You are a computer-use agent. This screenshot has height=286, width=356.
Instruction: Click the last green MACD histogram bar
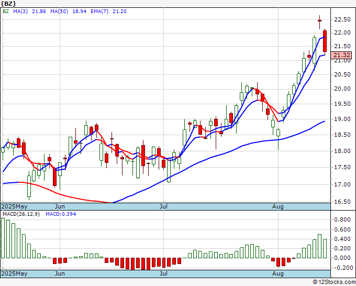tap(325, 248)
